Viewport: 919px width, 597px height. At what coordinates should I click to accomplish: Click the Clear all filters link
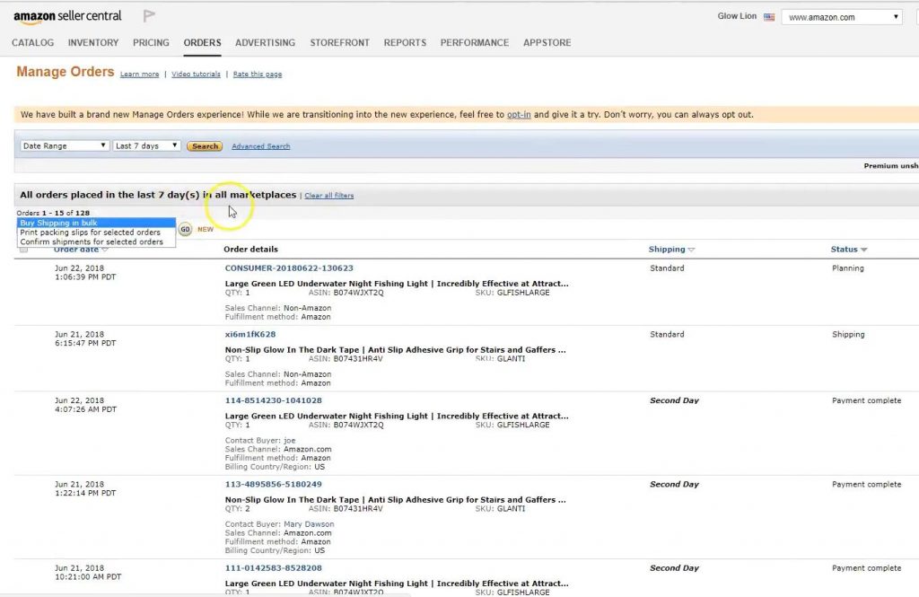click(x=329, y=195)
